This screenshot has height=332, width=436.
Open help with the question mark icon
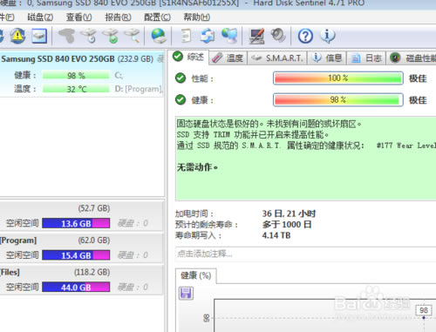coord(305,37)
